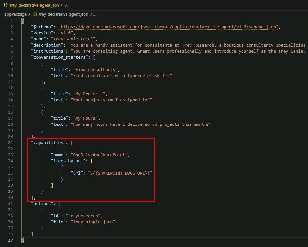Close the trey-declarative-agent.json tab
This screenshot has height=247, width=308.
[66, 5]
